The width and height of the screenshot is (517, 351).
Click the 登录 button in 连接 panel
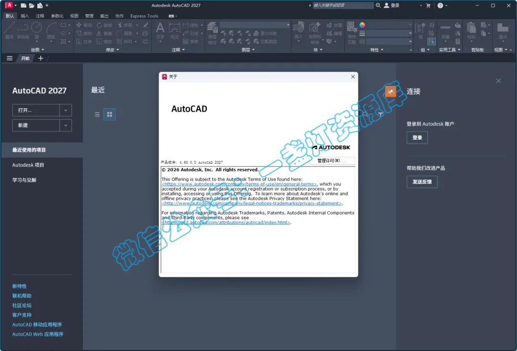pyautogui.click(x=417, y=137)
